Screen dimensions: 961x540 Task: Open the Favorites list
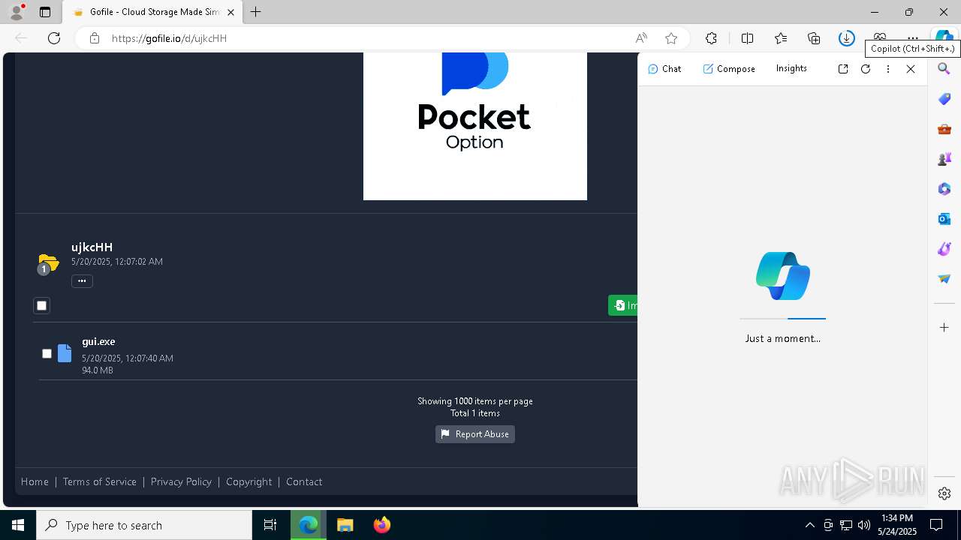pyautogui.click(x=781, y=38)
